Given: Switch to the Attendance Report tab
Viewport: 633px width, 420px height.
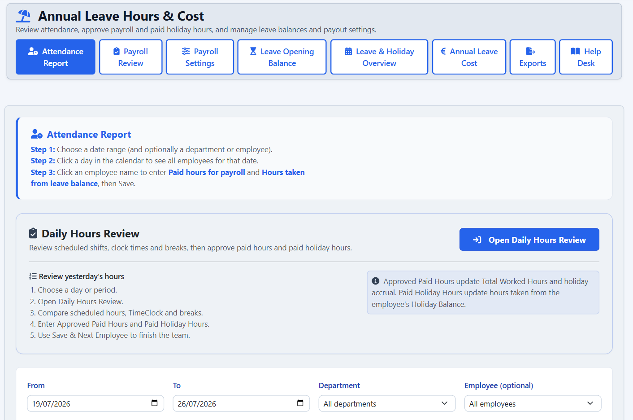Looking at the screenshot, I should point(56,57).
